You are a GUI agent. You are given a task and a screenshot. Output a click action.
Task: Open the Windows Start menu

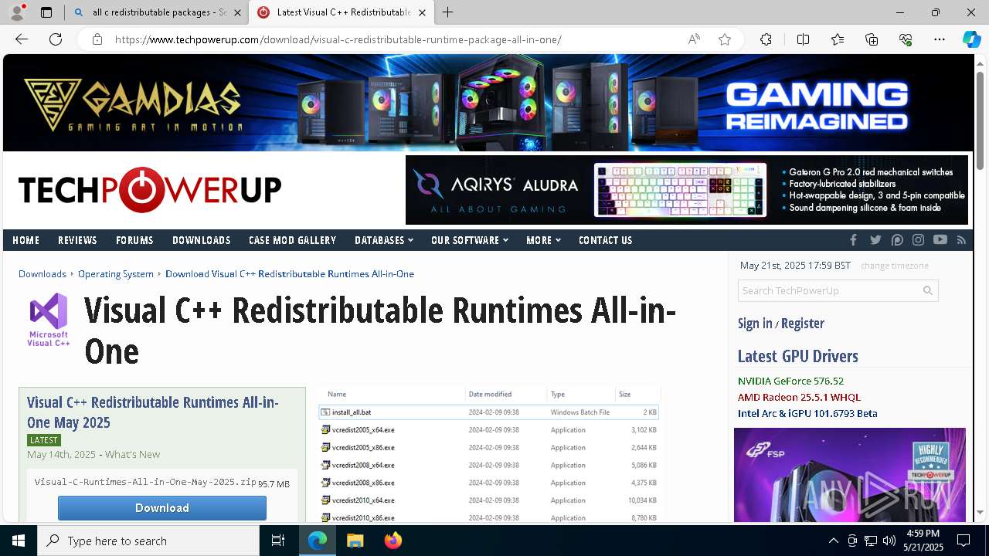[19, 541]
